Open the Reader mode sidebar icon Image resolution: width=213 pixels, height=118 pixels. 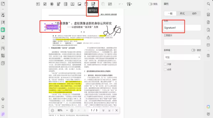coord(3,4)
